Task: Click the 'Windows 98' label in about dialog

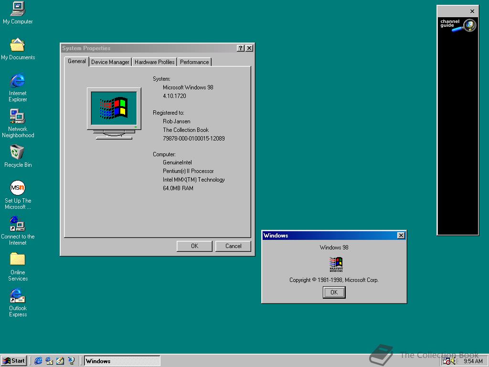Action: coord(334,248)
